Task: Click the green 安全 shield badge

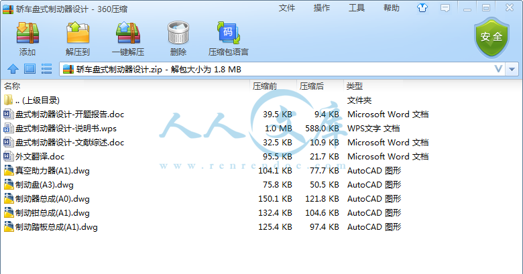Action: pos(491,38)
